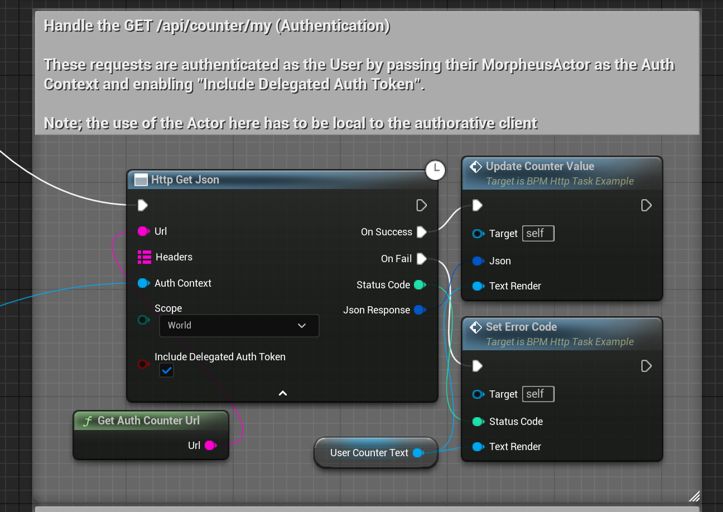
Task: Select the comment box header text
Action: [x=216, y=26]
